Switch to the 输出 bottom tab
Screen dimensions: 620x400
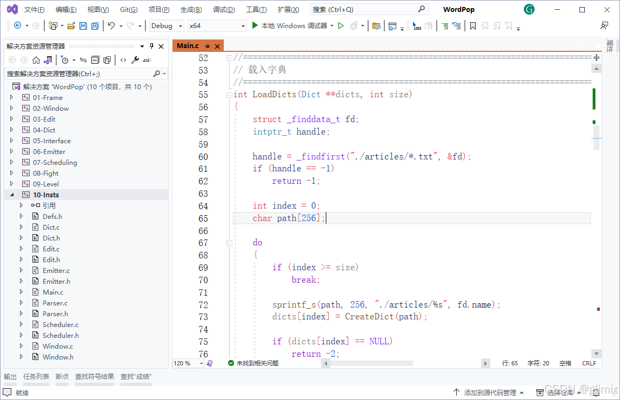(10, 377)
